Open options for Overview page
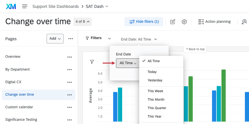Screen dimensions: 249x124 click(69, 57)
